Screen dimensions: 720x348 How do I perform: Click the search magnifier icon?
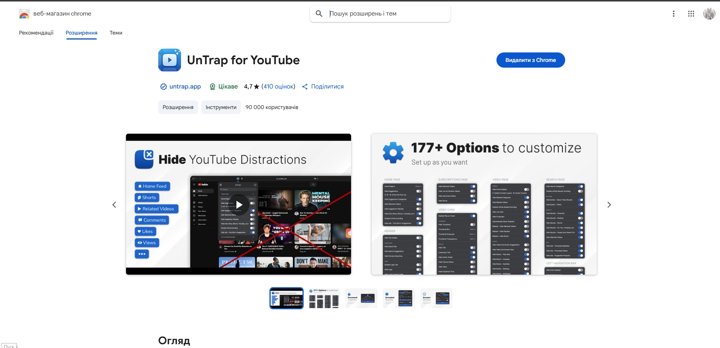coord(319,14)
